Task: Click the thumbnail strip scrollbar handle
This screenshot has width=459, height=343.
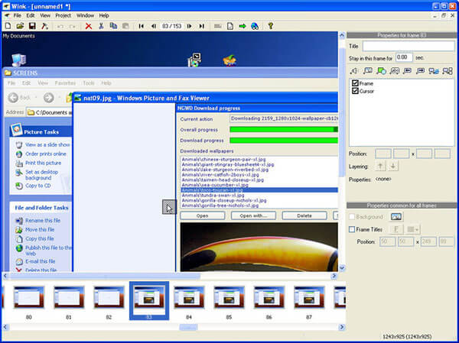Action: [188, 327]
